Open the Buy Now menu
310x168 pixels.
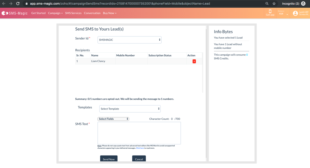click(109, 13)
